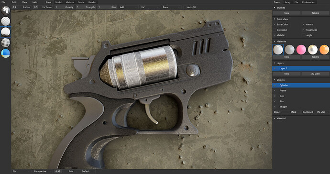
Task: Toggle the Base Color paint map
Action: point(275,24)
